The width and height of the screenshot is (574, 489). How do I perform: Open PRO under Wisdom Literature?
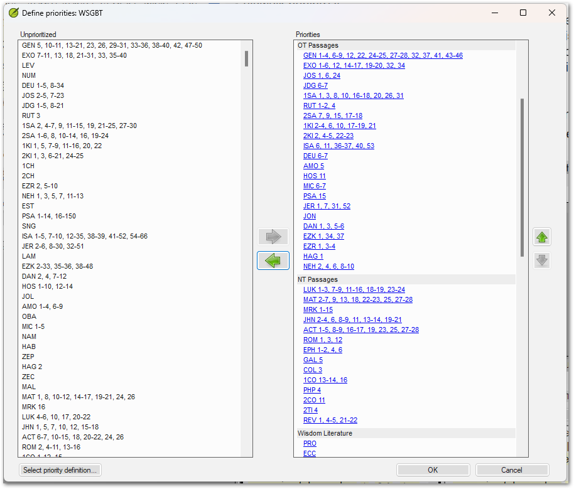pos(311,443)
